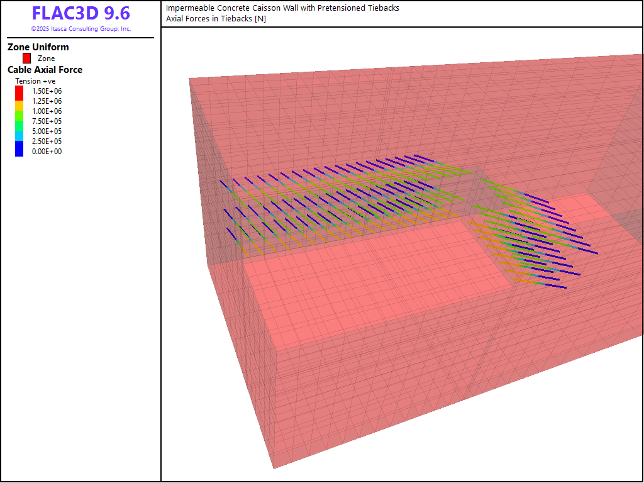Click the Itasca Consulting Group copyright text
Viewport: 644px width, 483px height.
(80, 29)
